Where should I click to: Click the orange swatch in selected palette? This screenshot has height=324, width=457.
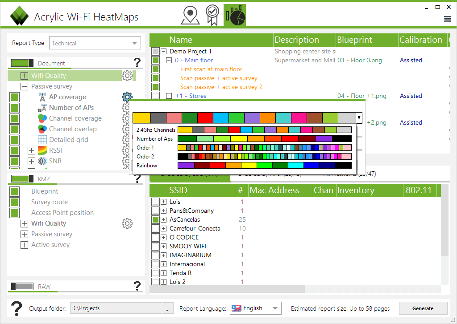(268, 118)
